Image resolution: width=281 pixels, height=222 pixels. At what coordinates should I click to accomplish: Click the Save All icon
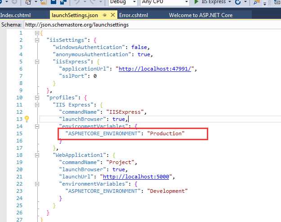(x=63, y=2)
